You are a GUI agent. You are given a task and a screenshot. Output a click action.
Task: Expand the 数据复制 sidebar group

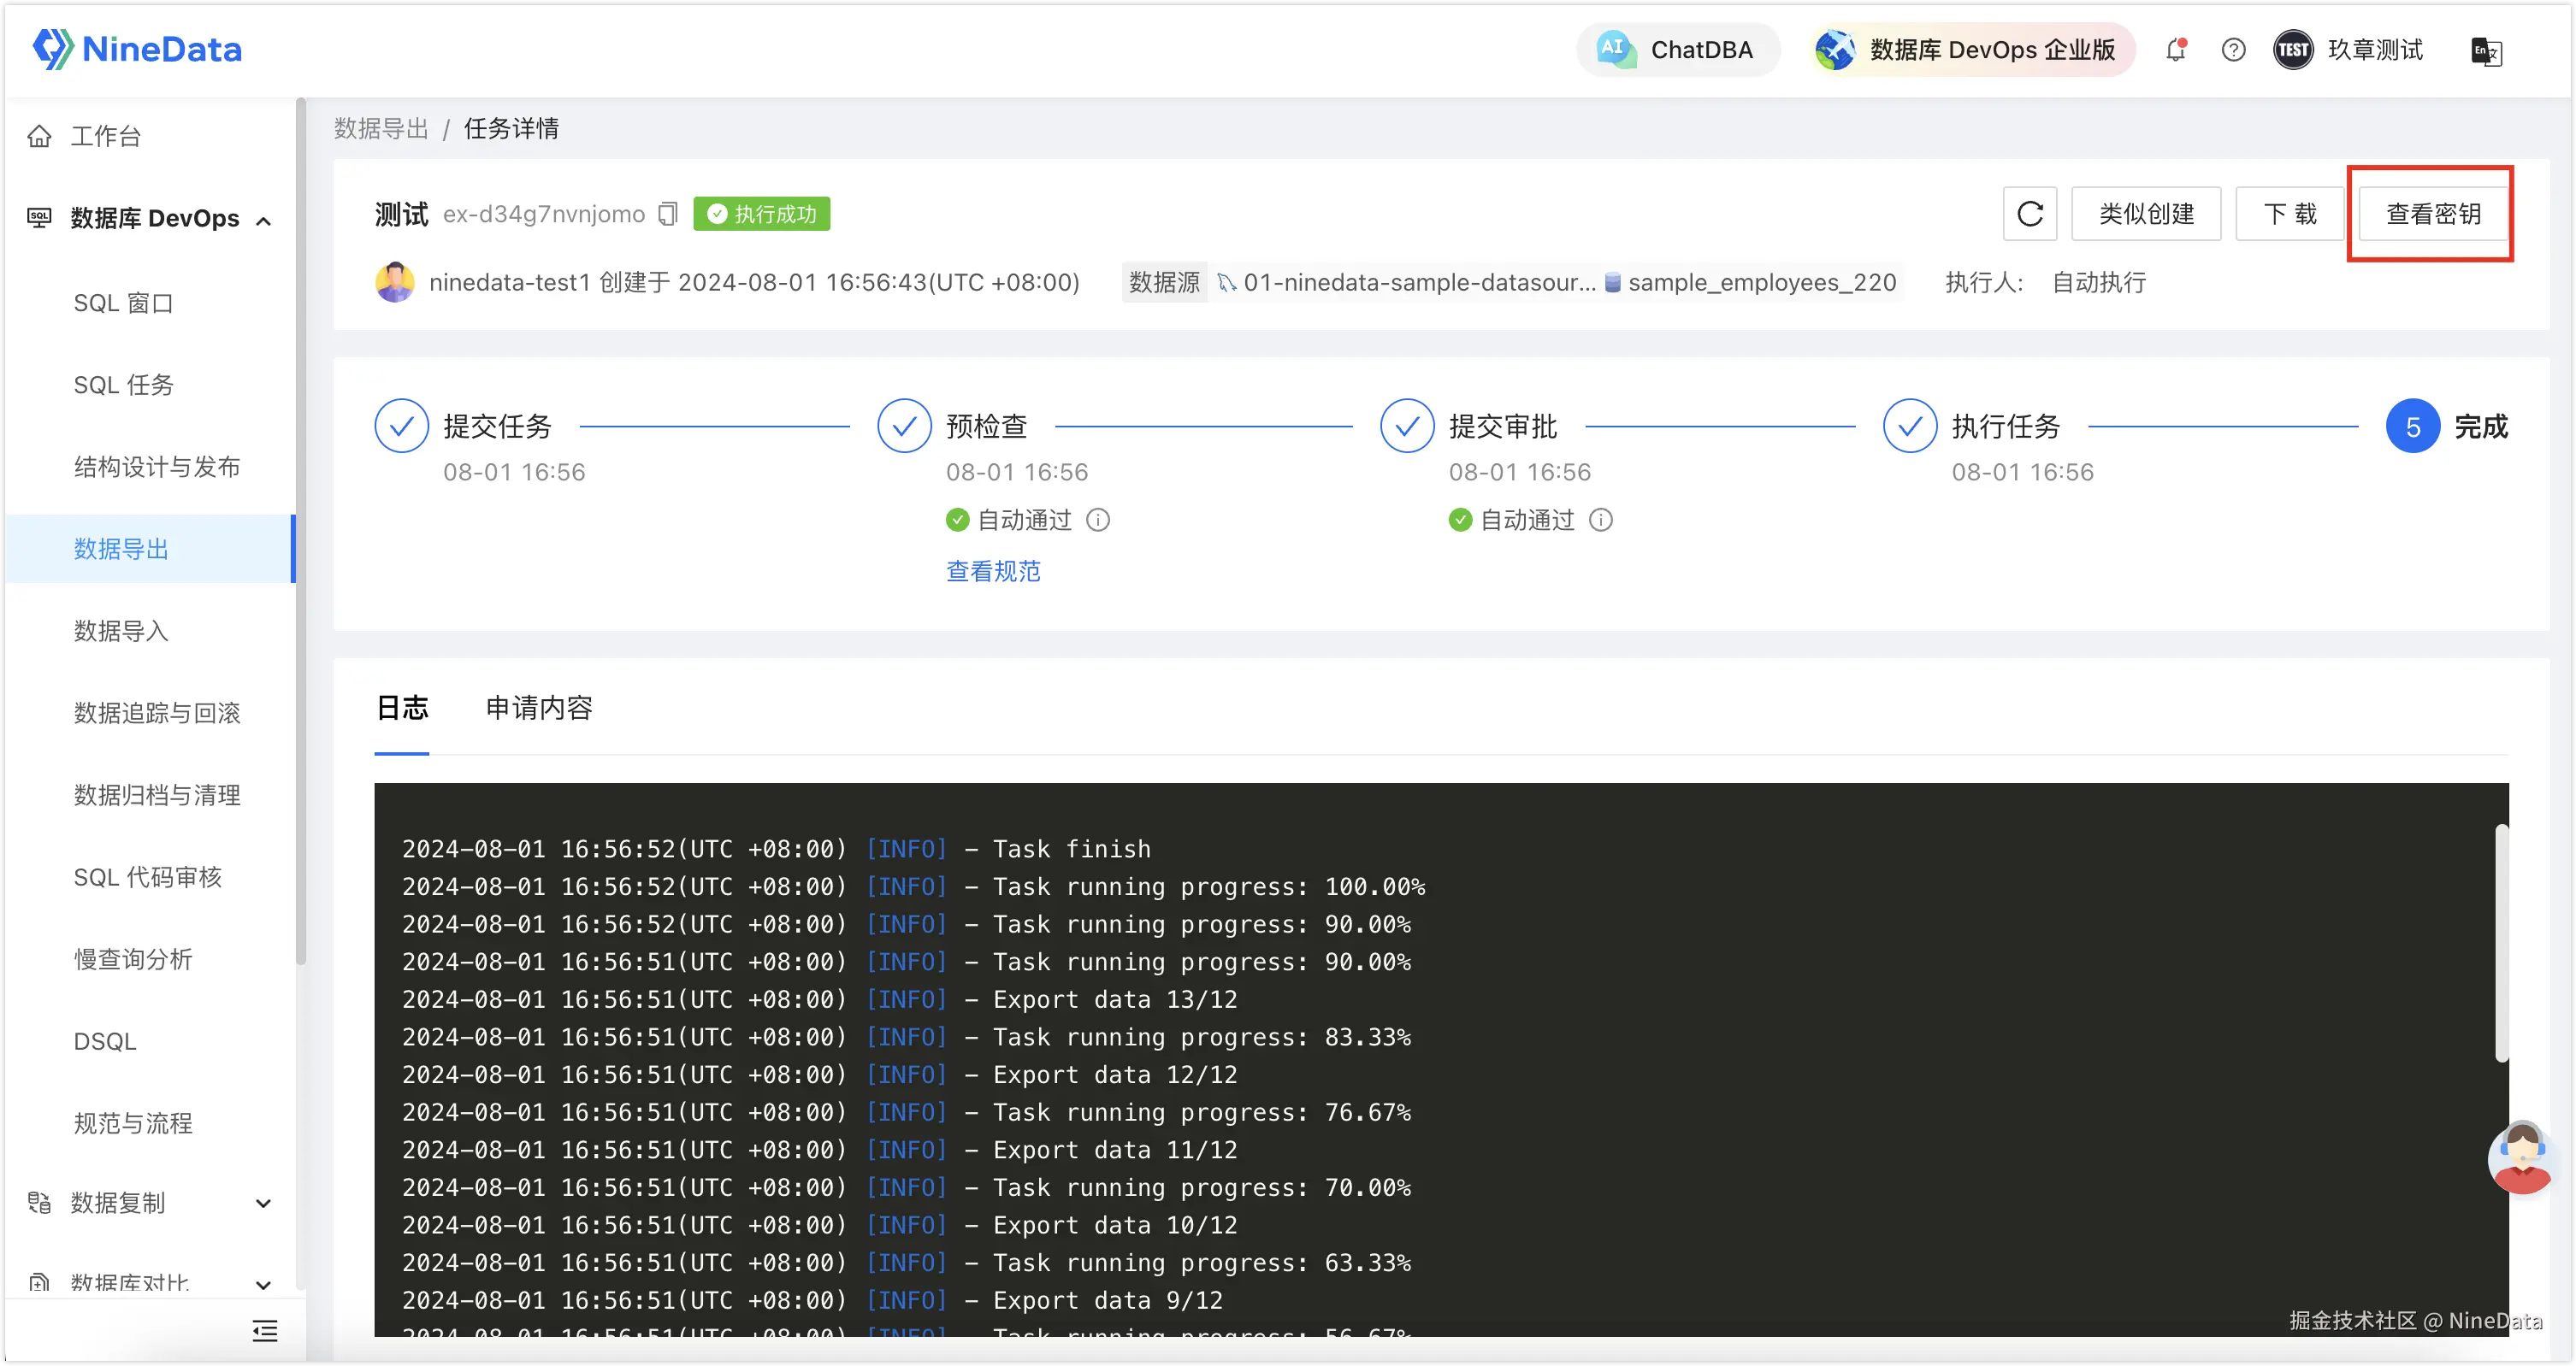tap(263, 1203)
